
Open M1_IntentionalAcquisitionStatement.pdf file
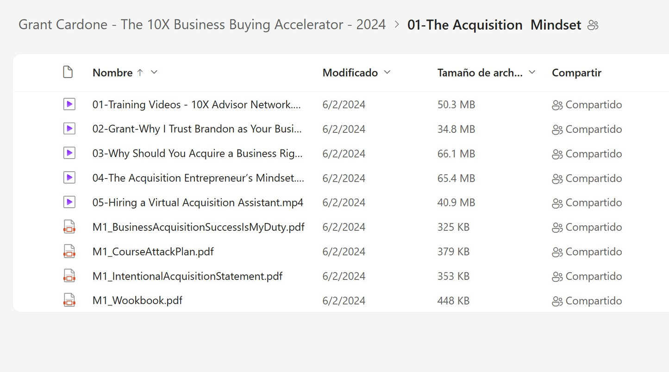tap(187, 276)
